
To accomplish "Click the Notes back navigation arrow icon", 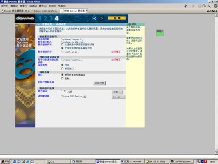I will 186,6.
